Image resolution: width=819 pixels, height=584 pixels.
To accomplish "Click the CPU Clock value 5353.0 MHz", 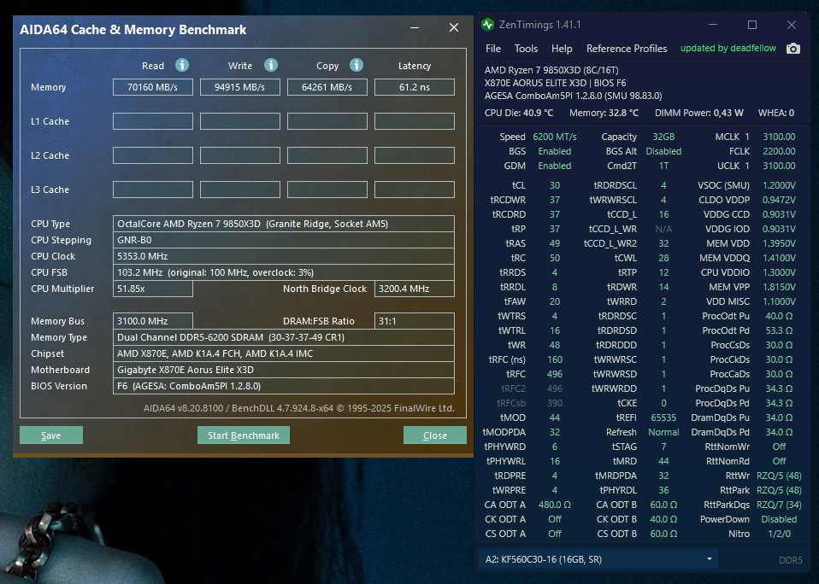I will [x=284, y=256].
